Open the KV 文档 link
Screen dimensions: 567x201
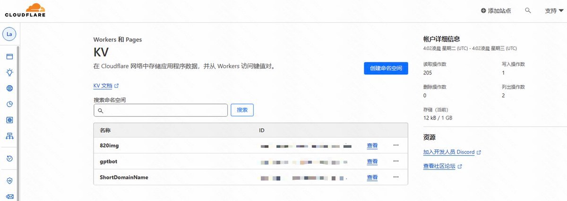[106, 86]
